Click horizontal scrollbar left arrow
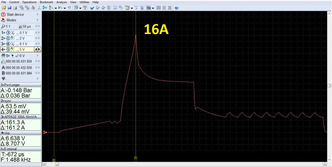The image size is (332, 167). pyautogui.click(x=44, y=164)
